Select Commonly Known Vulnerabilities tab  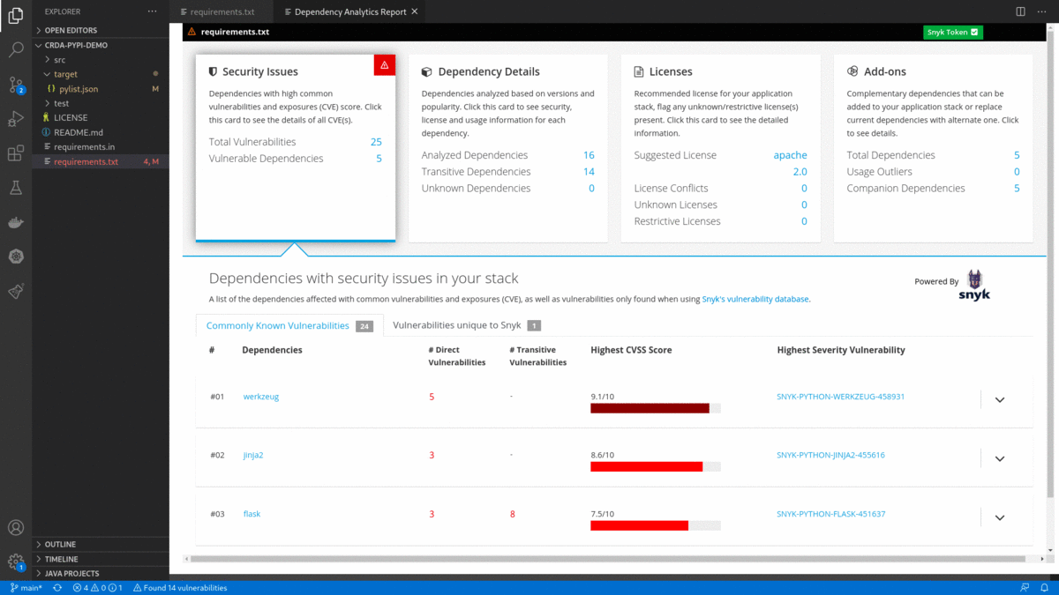(289, 325)
